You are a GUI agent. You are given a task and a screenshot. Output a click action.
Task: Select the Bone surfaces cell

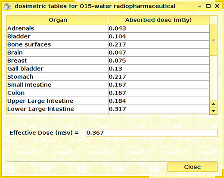(57, 45)
